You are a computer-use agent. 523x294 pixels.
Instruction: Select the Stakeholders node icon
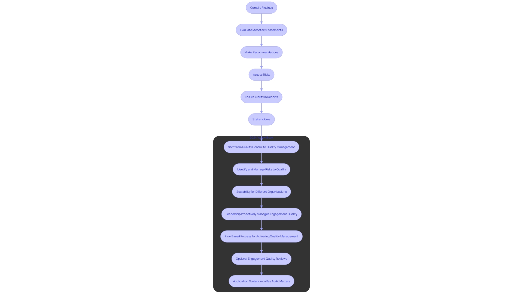pos(261,119)
